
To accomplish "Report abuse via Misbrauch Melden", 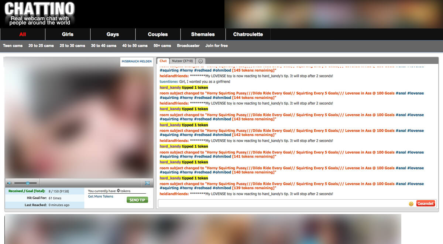I will coord(137,61).
